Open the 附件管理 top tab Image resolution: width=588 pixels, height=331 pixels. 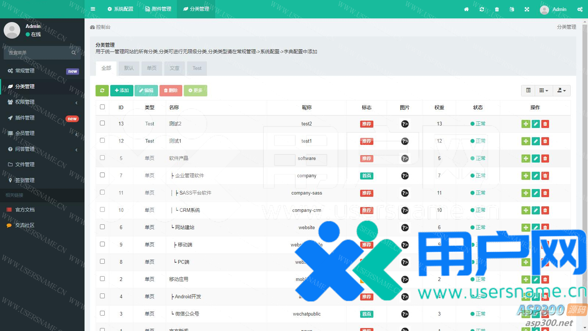[x=158, y=9]
